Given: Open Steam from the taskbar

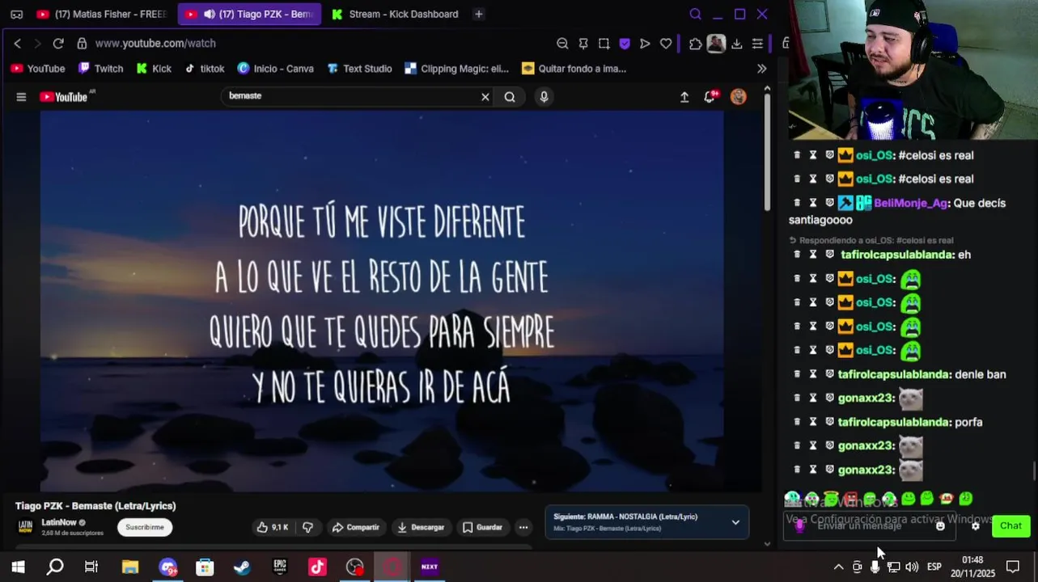Looking at the screenshot, I should point(242,567).
